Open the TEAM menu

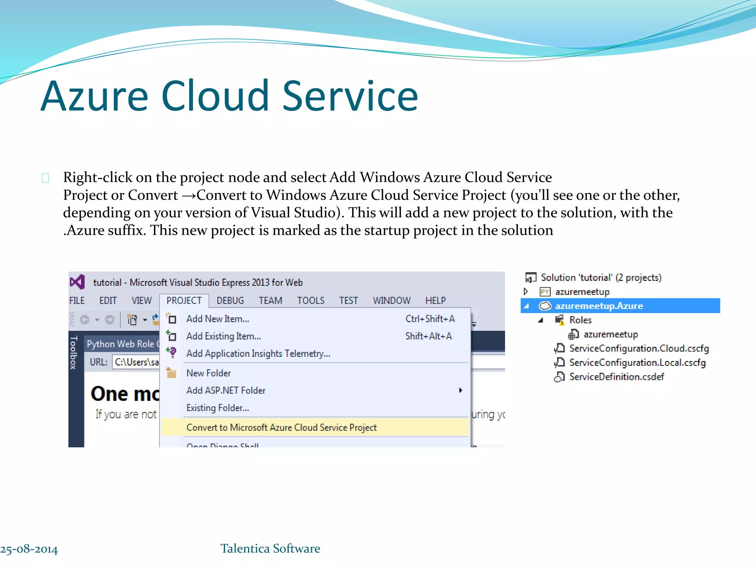tap(270, 300)
